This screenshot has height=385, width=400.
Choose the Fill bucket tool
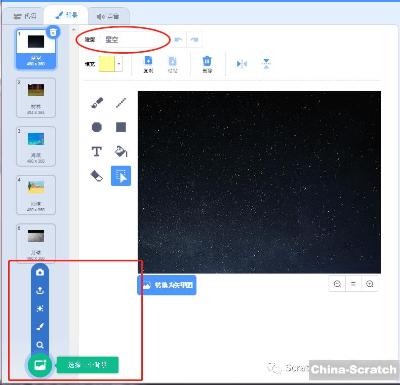click(121, 151)
